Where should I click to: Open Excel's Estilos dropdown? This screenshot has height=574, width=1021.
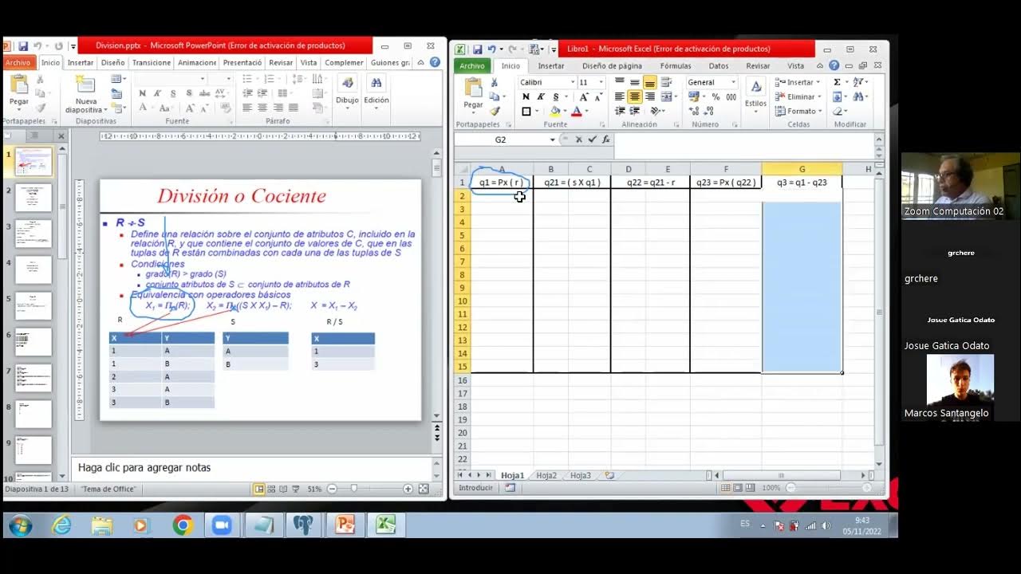coord(755,96)
